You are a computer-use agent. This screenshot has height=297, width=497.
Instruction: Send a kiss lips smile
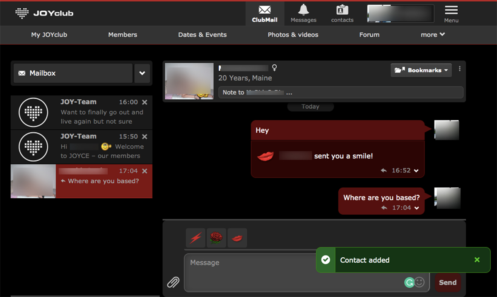pos(237,238)
